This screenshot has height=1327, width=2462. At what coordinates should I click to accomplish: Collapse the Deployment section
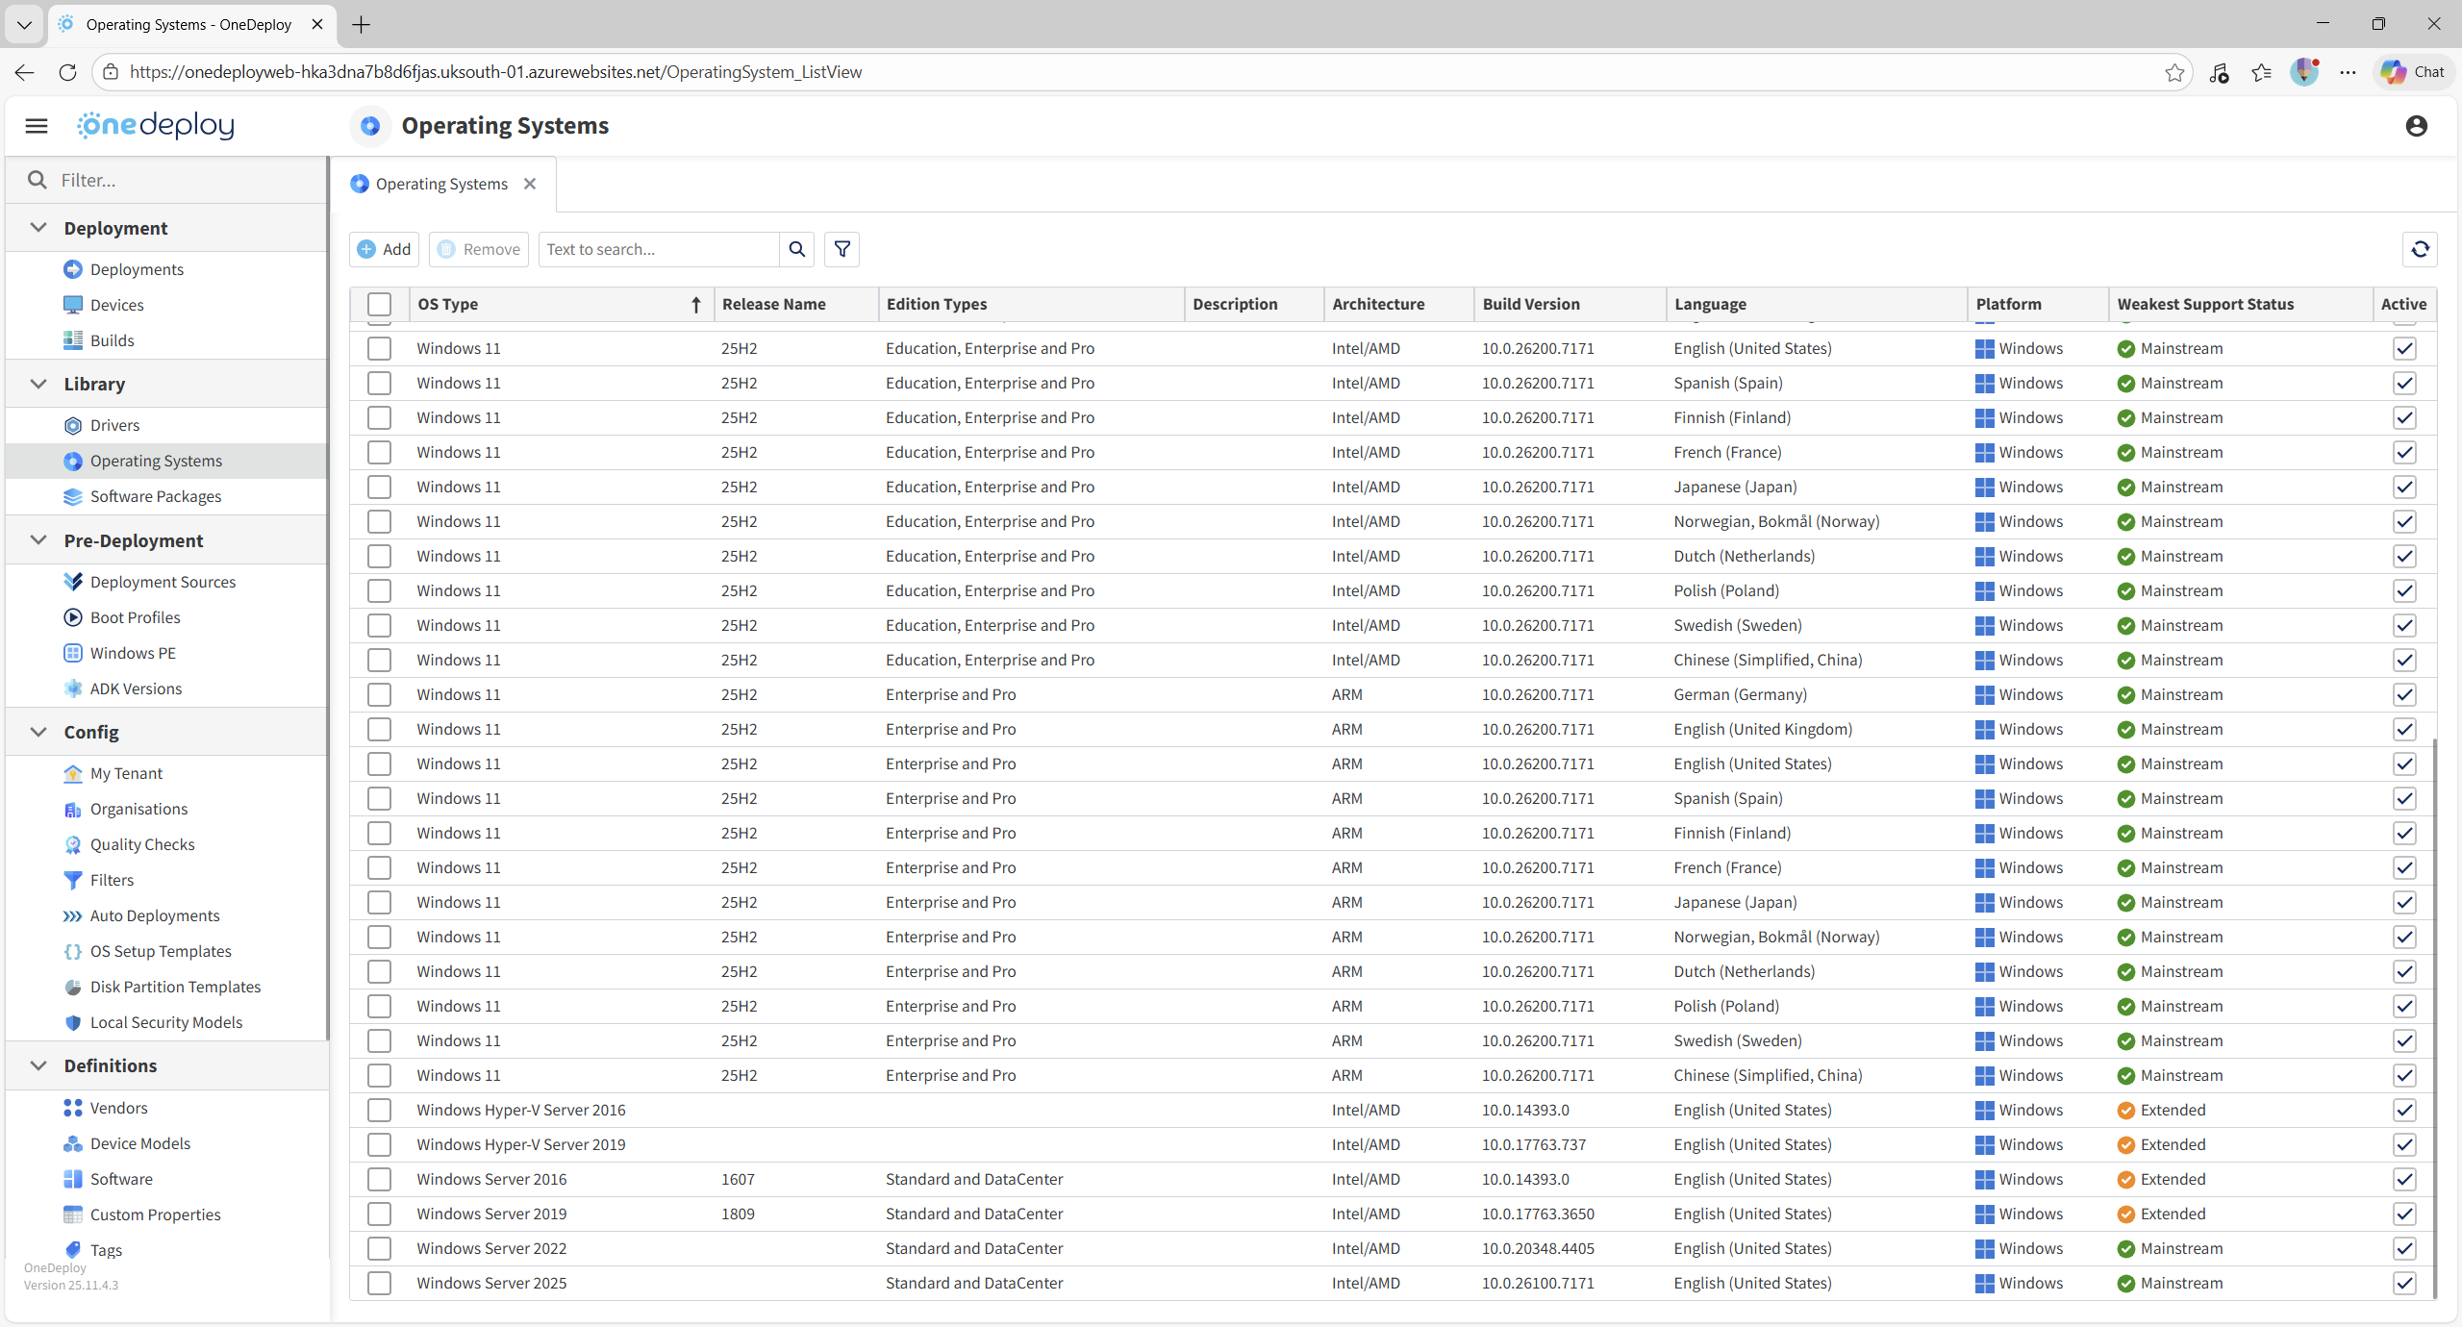tap(38, 228)
